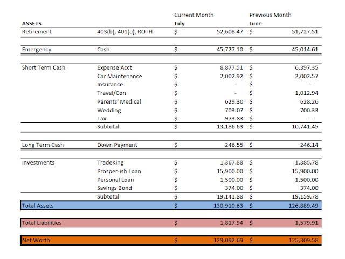
Task: Select the Prosper-ish Loan label
Action: [119, 172]
